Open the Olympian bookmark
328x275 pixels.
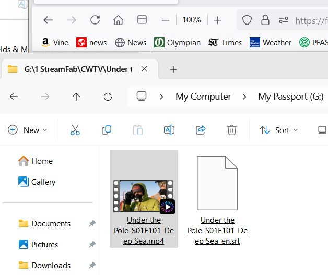(x=177, y=43)
